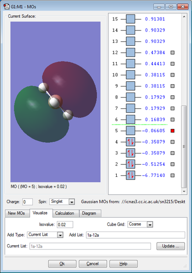Select the orbital box for MO 11
This screenshot has width=192, height=273.
pyautogui.click(x=130, y=63)
